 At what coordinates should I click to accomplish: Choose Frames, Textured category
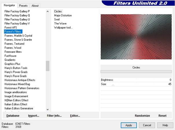click(x=14, y=44)
